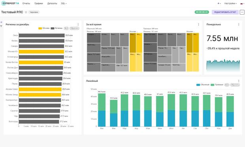Open За всё время chart kebab menu

pyautogui.click(x=198, y=24)
